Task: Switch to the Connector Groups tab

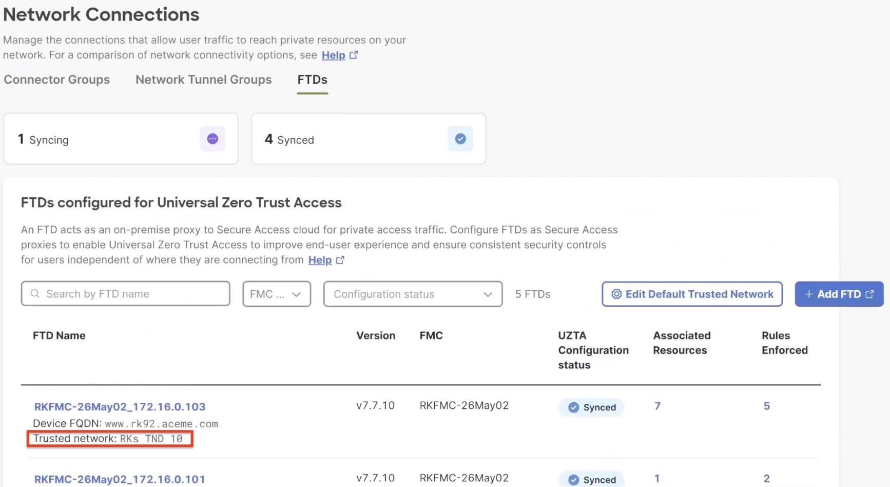Action: [56, 80]
